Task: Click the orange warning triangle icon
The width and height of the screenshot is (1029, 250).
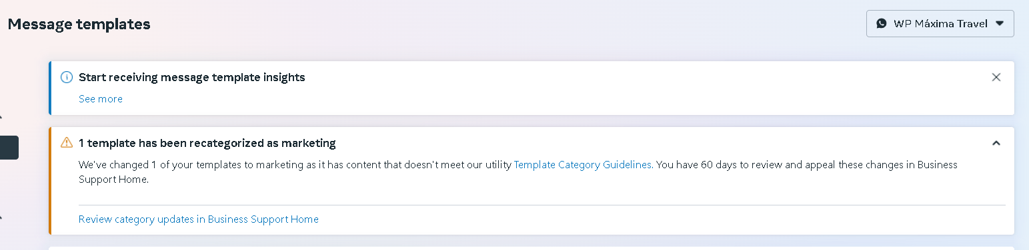Action: (67, 142)
